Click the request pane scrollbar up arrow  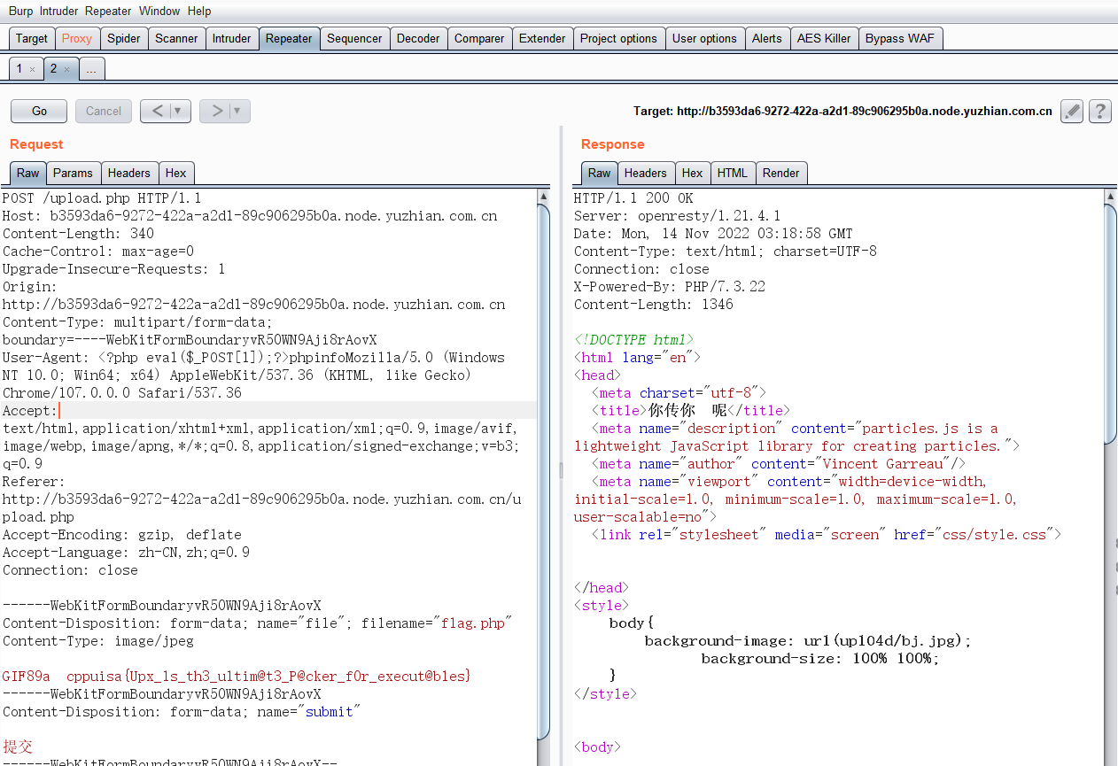tap(543, 196)
